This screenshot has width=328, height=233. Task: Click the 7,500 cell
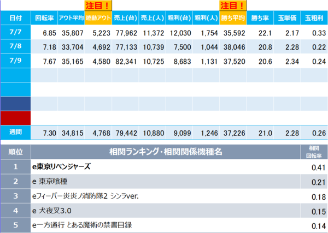tap(179, 47)
